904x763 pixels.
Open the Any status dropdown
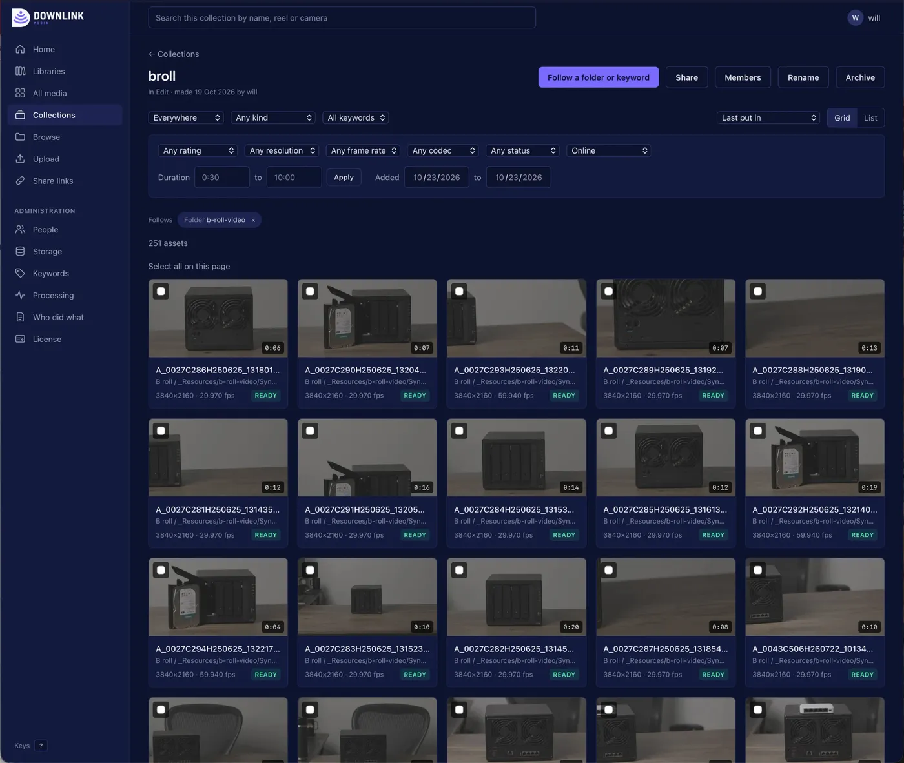pos(522,150)
